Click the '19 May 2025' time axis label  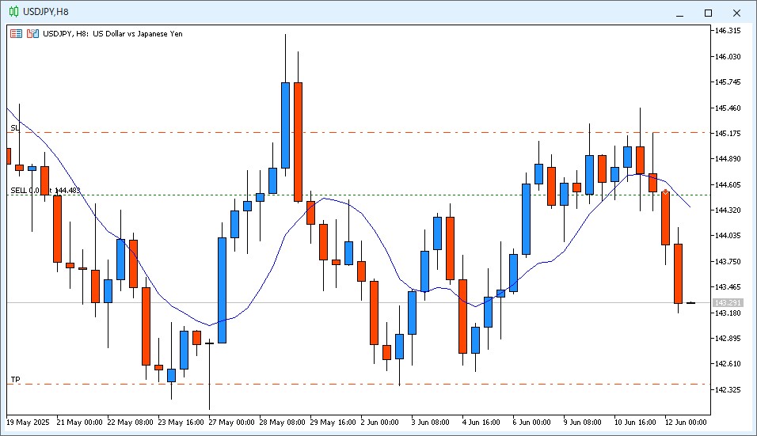click(x=28, y=423)
